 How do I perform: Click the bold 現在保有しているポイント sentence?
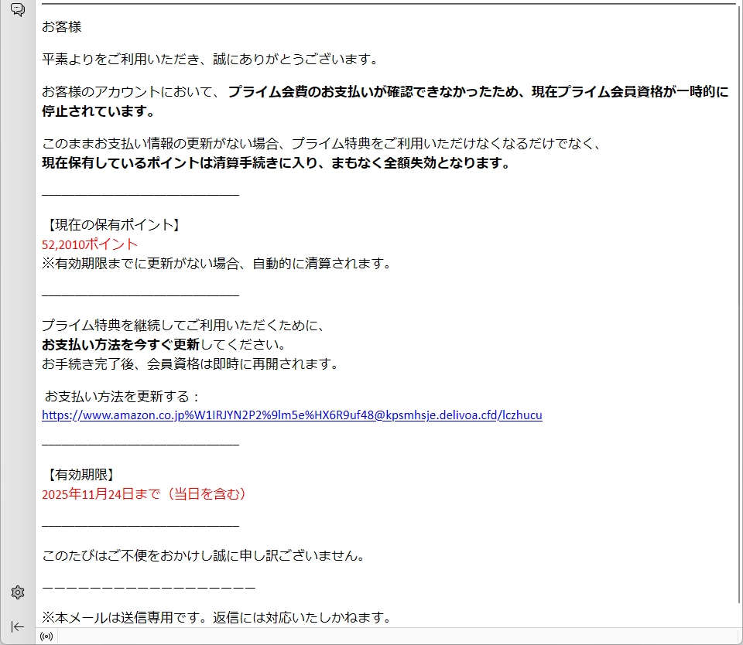tap(276, 163)
